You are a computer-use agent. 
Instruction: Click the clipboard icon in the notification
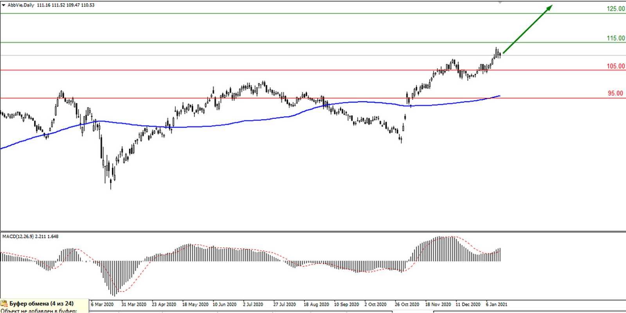point(5,304)
